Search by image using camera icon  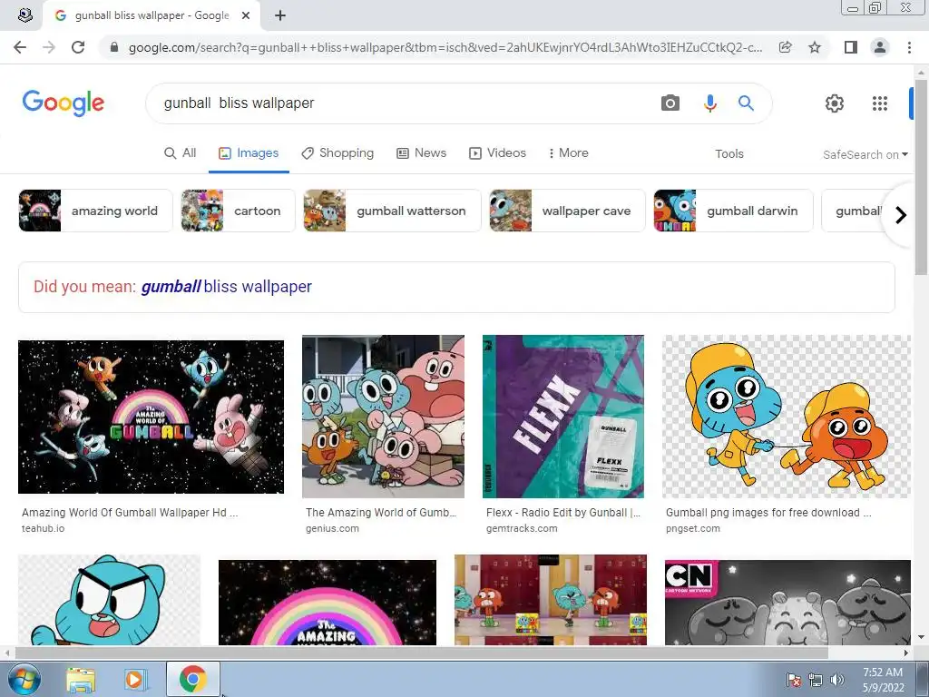click(670, 103)
